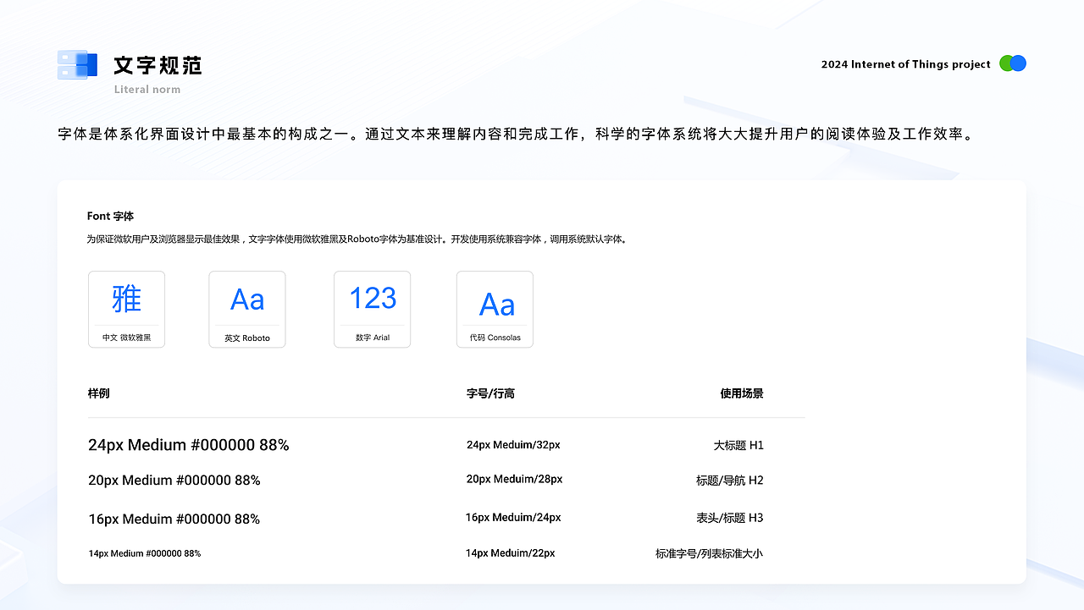Click the 样例 column header

[98, 393]
